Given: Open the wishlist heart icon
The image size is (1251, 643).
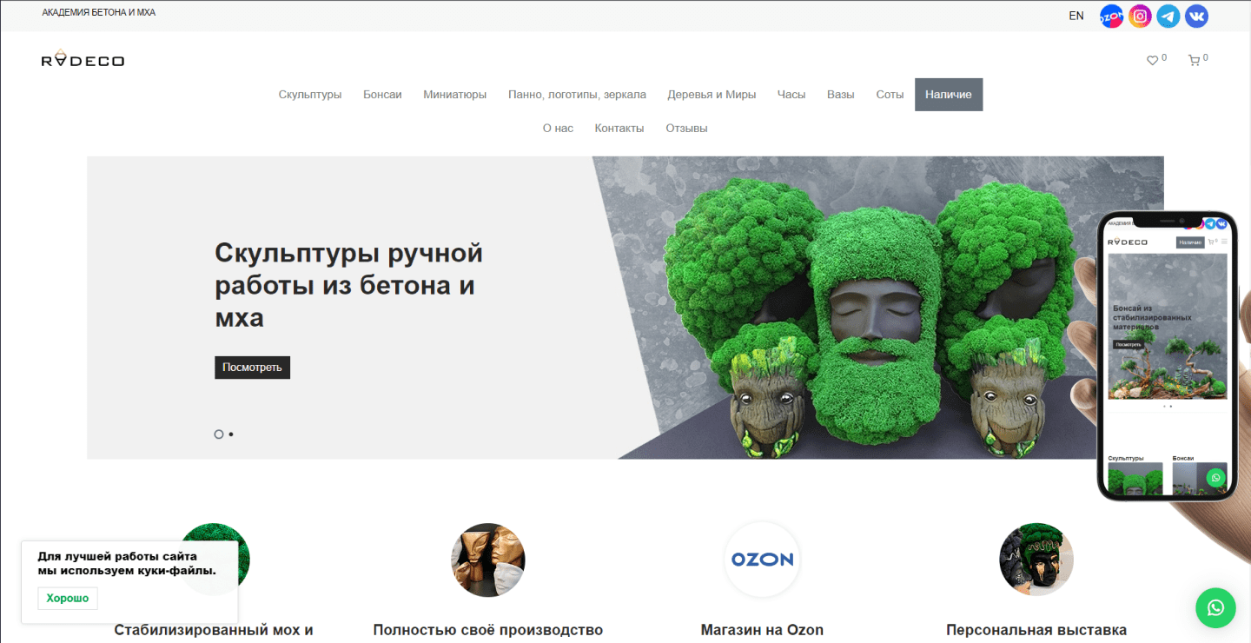Looking at the screenshot, I should (x=1153, y=61).
